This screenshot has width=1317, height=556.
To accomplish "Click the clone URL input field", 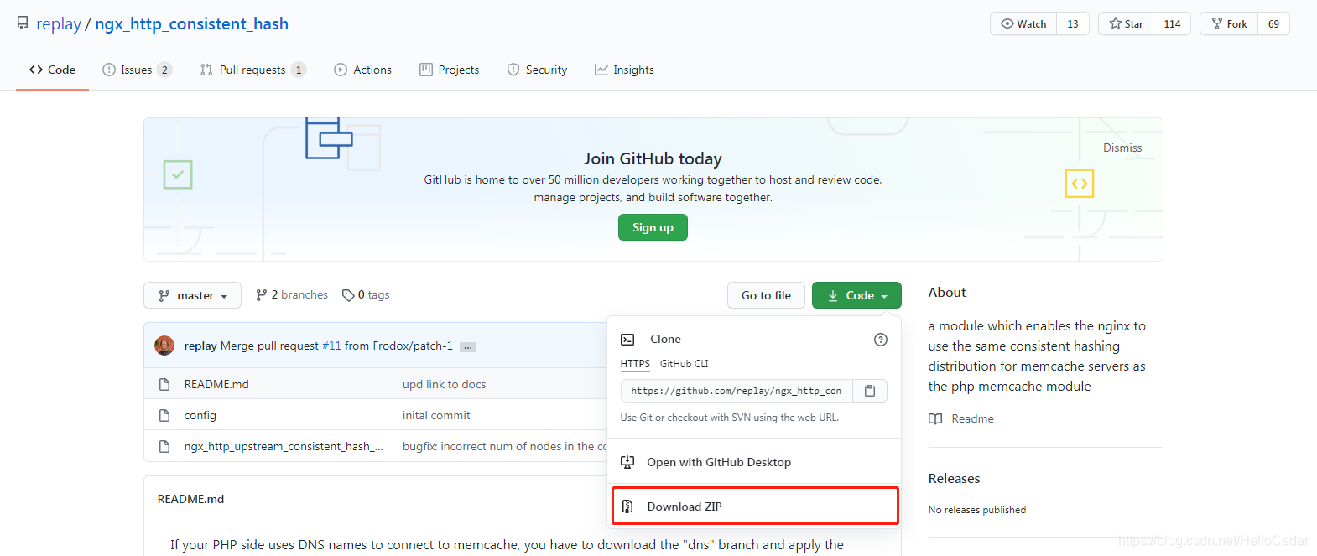I will pyautogui.click(x=737, y=391).
